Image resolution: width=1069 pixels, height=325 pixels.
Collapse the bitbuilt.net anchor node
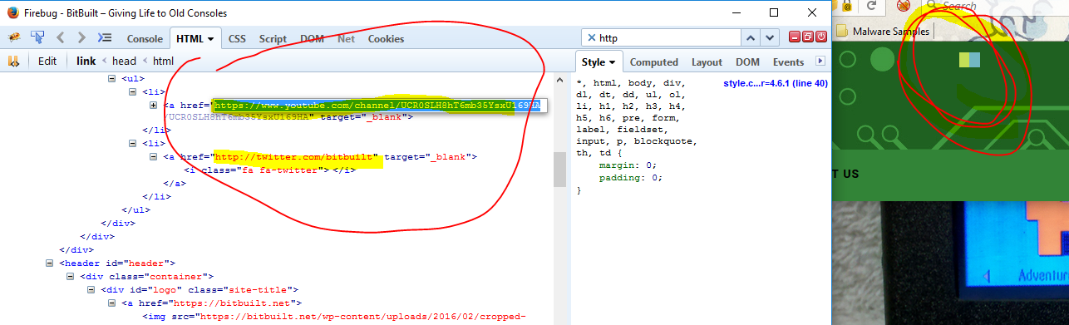112,303
